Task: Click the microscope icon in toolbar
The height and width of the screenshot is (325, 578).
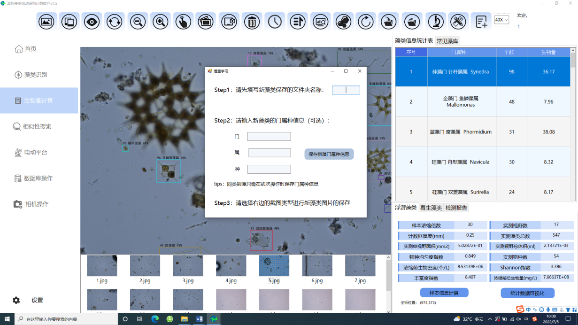Action: pos(436,22)
